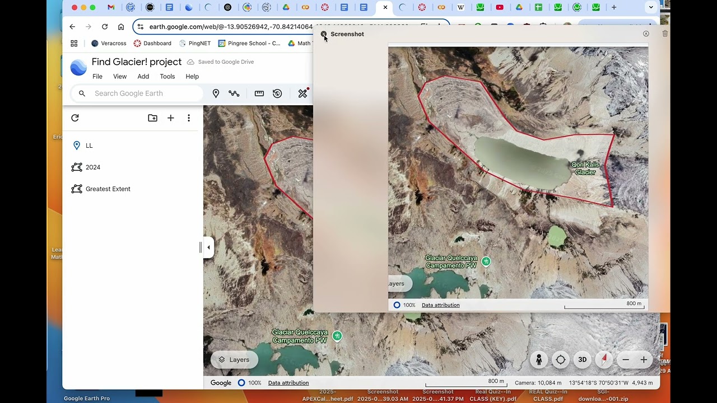Close the active Google Earth tab
The height and width of the screenshot is (403, 717).
pyautogui.click(x=385, y=7)
